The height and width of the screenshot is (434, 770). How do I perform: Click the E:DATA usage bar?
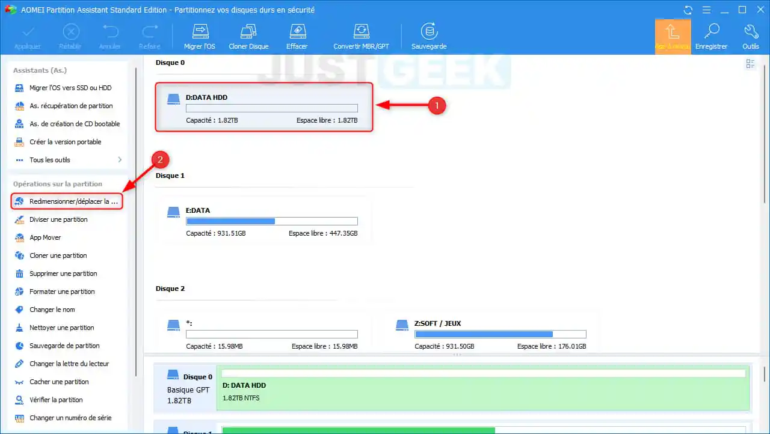(272, 221)
